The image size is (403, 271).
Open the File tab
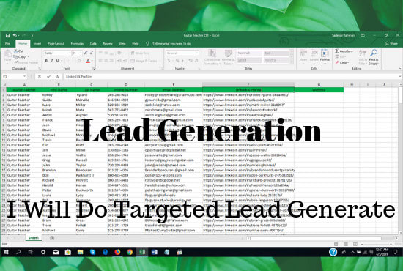(x=8, y=44)
